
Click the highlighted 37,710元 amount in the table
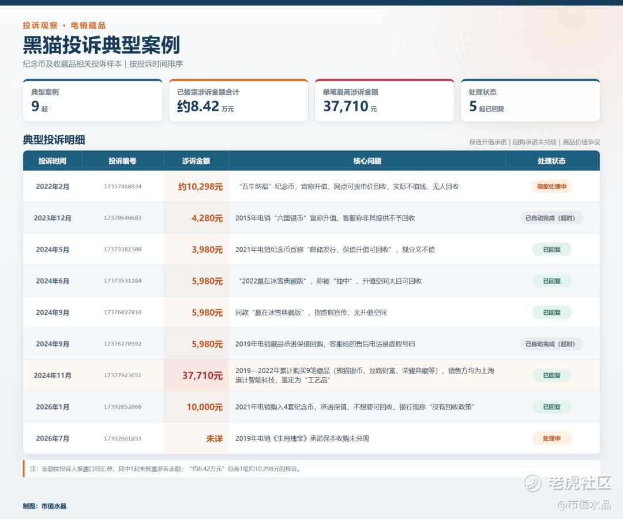click(202, 375)
